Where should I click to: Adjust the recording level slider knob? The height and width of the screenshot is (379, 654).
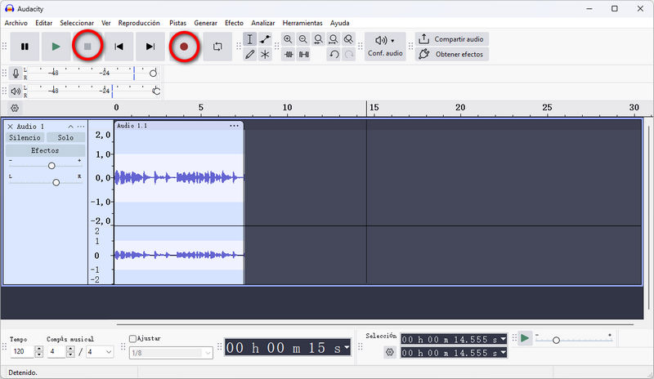[x=153, y=74]
